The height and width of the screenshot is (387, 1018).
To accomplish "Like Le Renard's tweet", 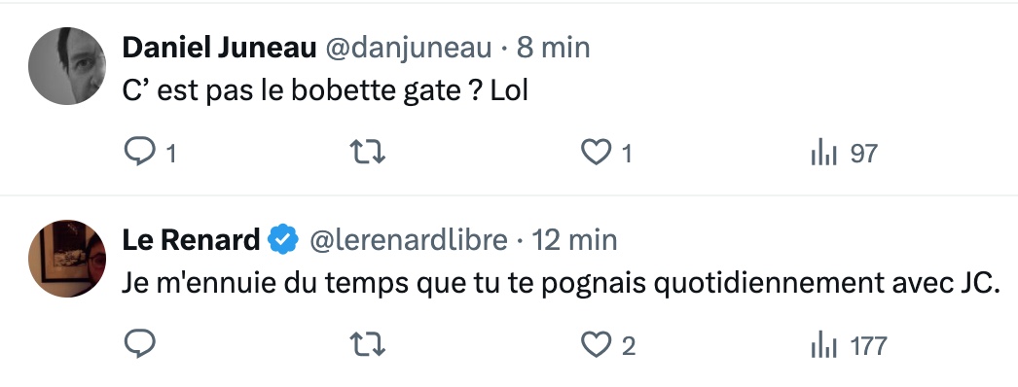I will [x=596, y=344].
